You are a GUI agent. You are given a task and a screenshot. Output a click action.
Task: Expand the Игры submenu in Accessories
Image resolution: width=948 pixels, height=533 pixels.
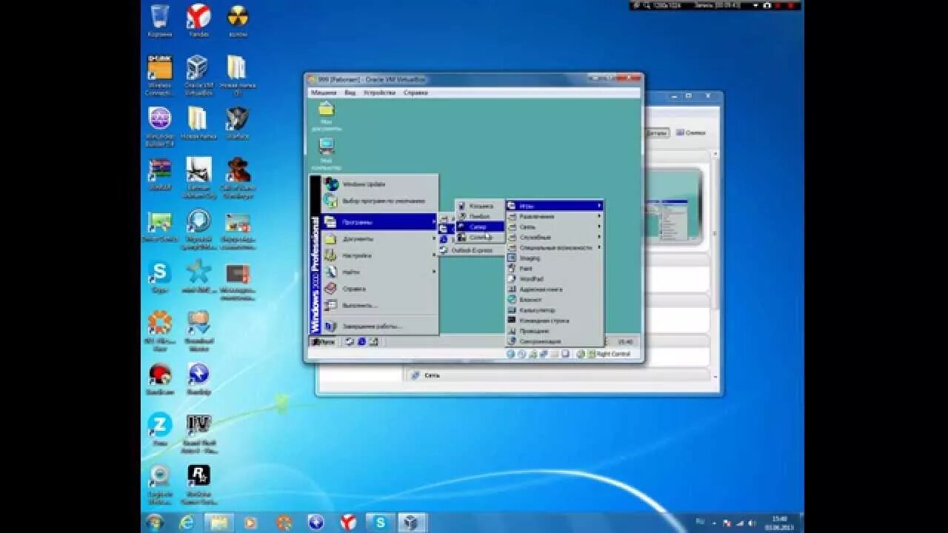click(555, 206)
